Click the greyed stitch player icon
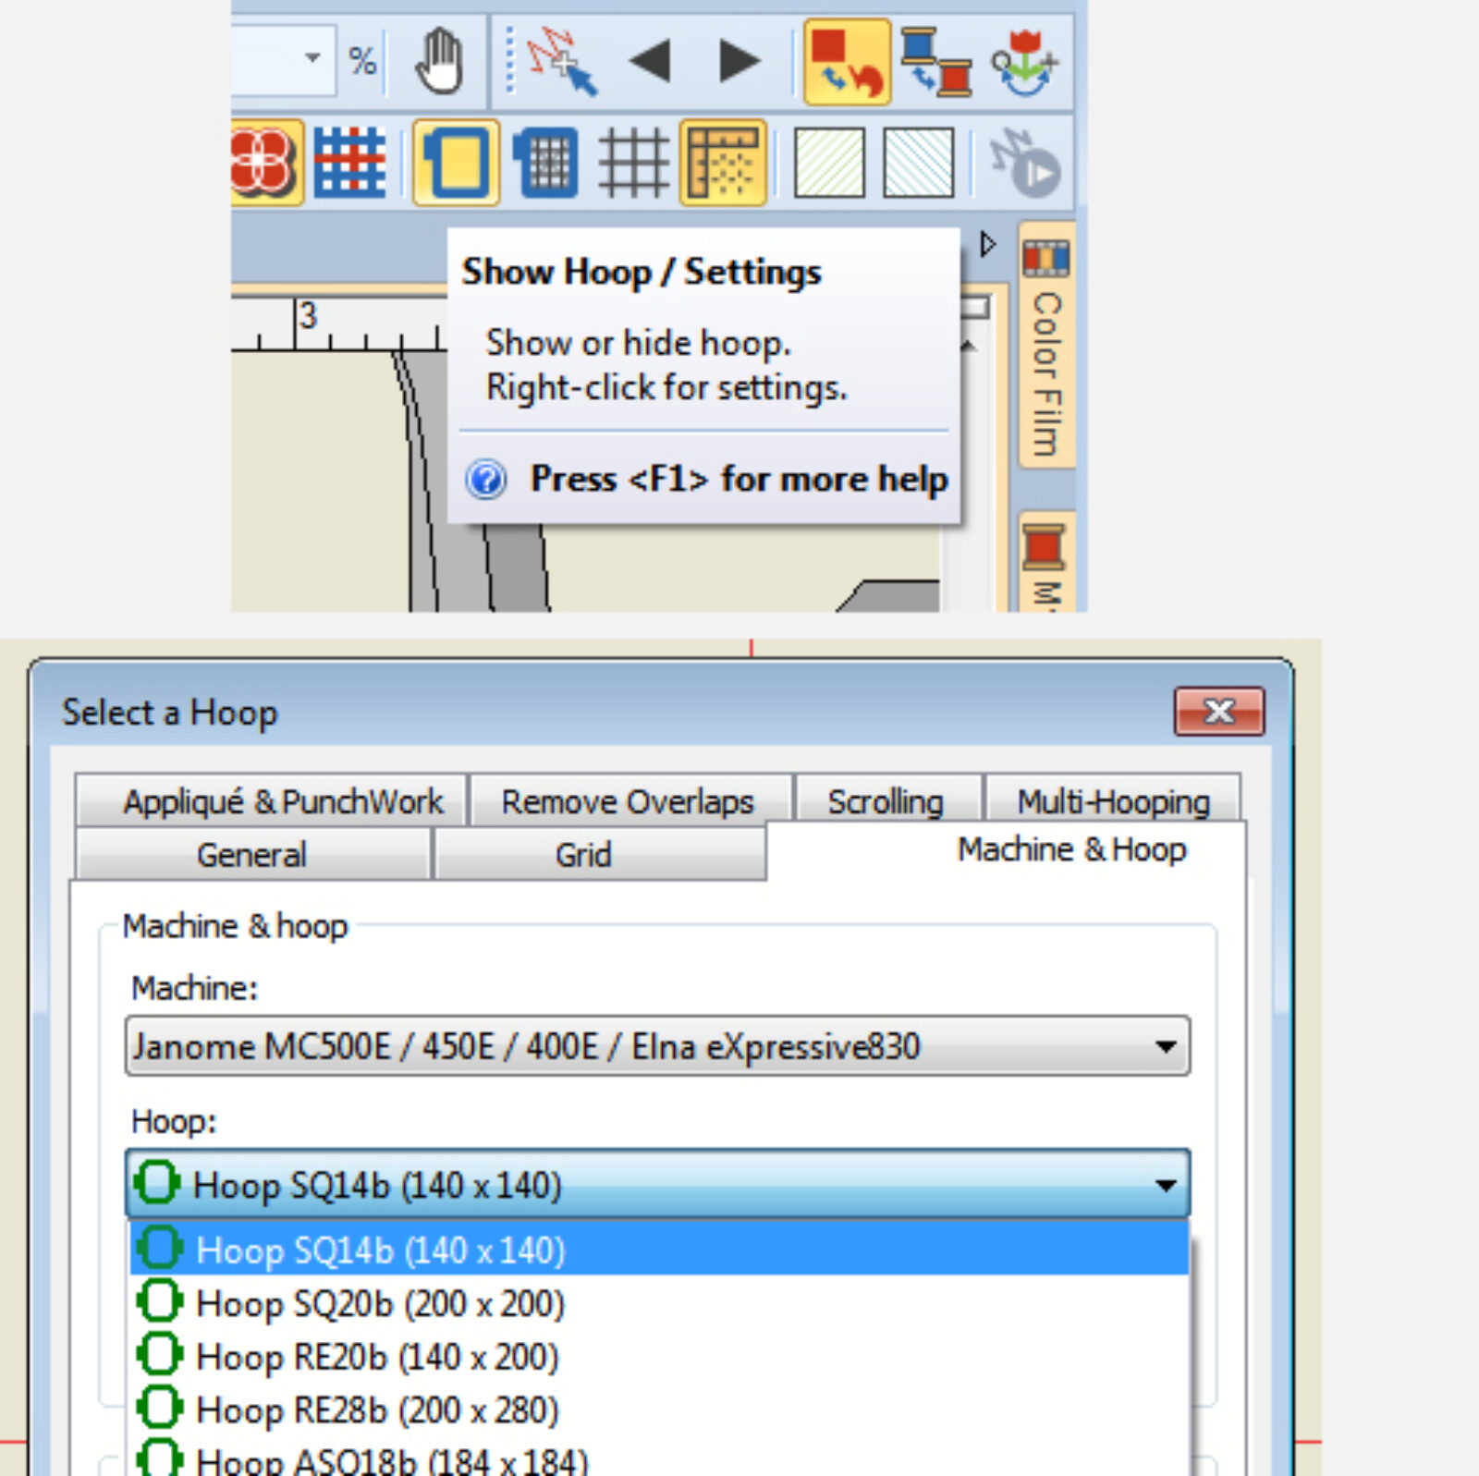 (x=1024, y=163)
